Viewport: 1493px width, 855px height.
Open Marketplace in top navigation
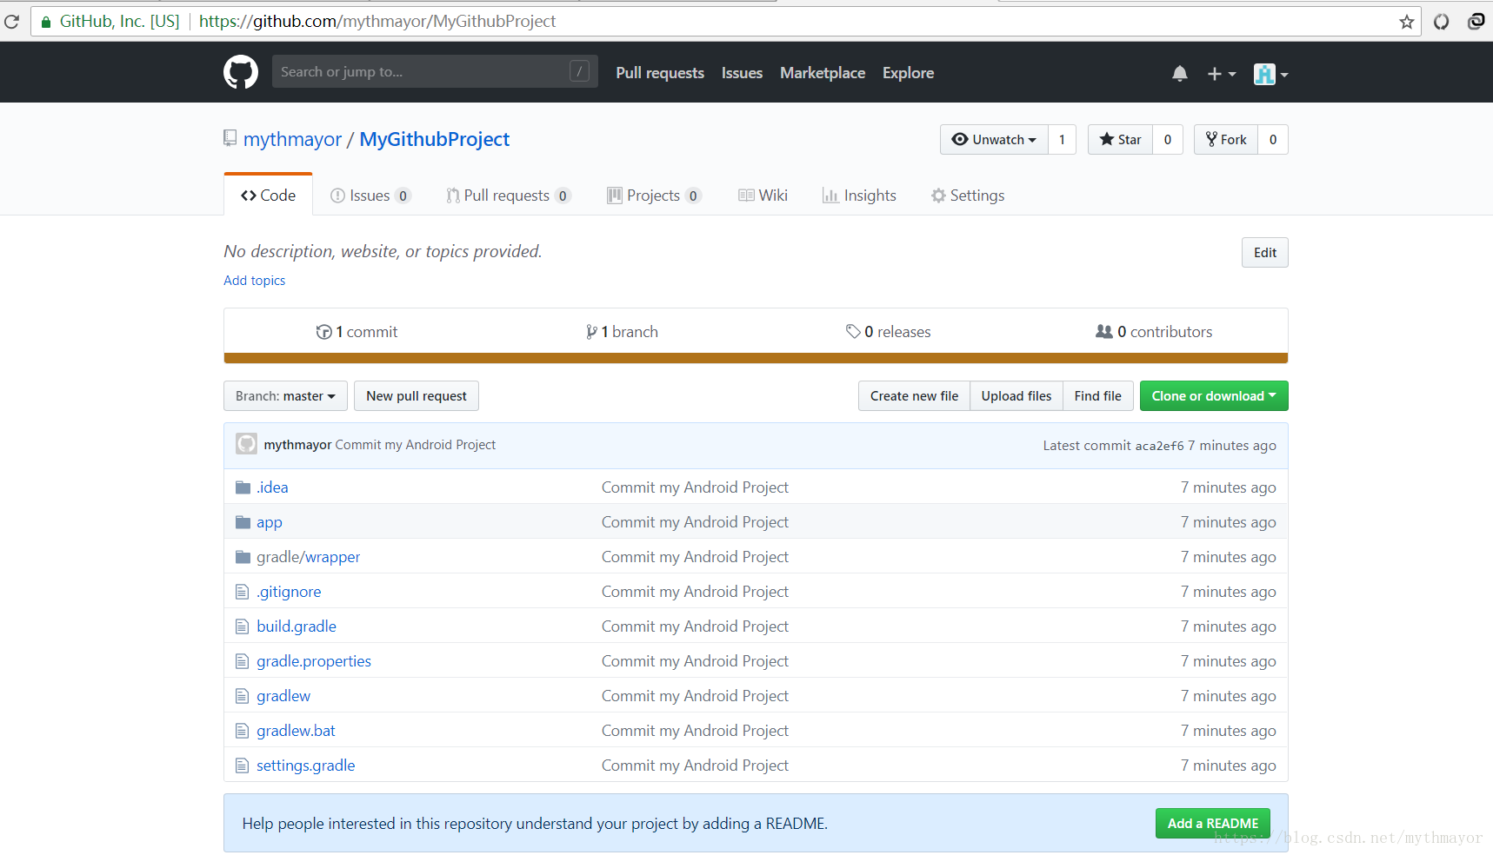[x=823, y=73]
